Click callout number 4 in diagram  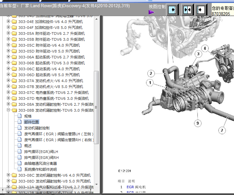[205, 48]
